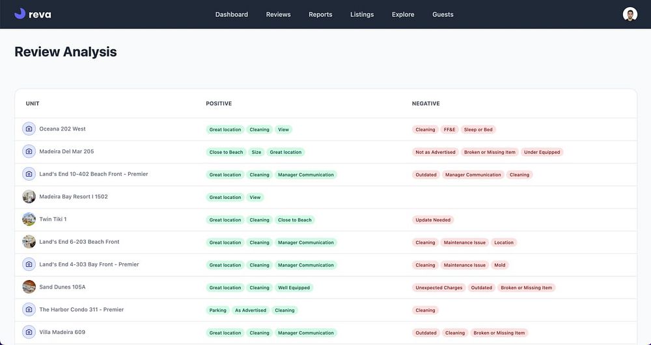Screen dimensions: 651x345
Task: Click negative Cleaning tag on Harbor Condo row
Action: point(426,310)
